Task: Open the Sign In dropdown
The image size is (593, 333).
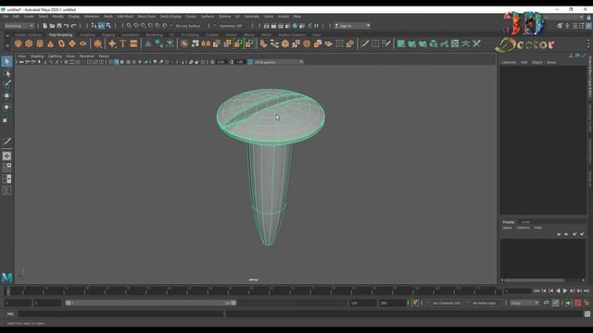Action: pyautogui.click(x=352, y=26)
